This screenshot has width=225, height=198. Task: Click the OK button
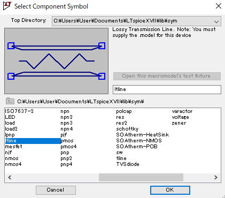tap(170, 190)
